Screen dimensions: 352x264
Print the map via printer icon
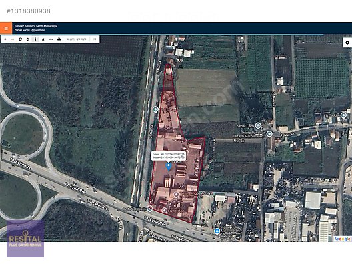59,39
